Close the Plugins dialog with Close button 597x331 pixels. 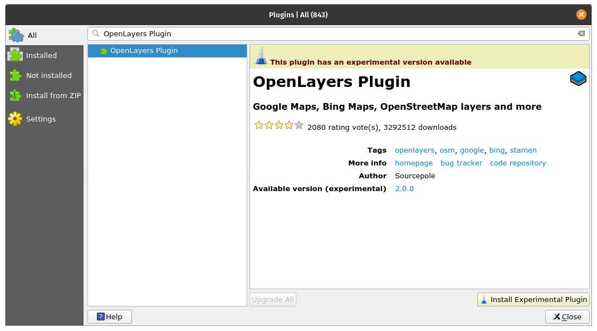(x=567, y=317)
